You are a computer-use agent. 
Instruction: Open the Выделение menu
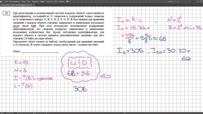(35, 2)
